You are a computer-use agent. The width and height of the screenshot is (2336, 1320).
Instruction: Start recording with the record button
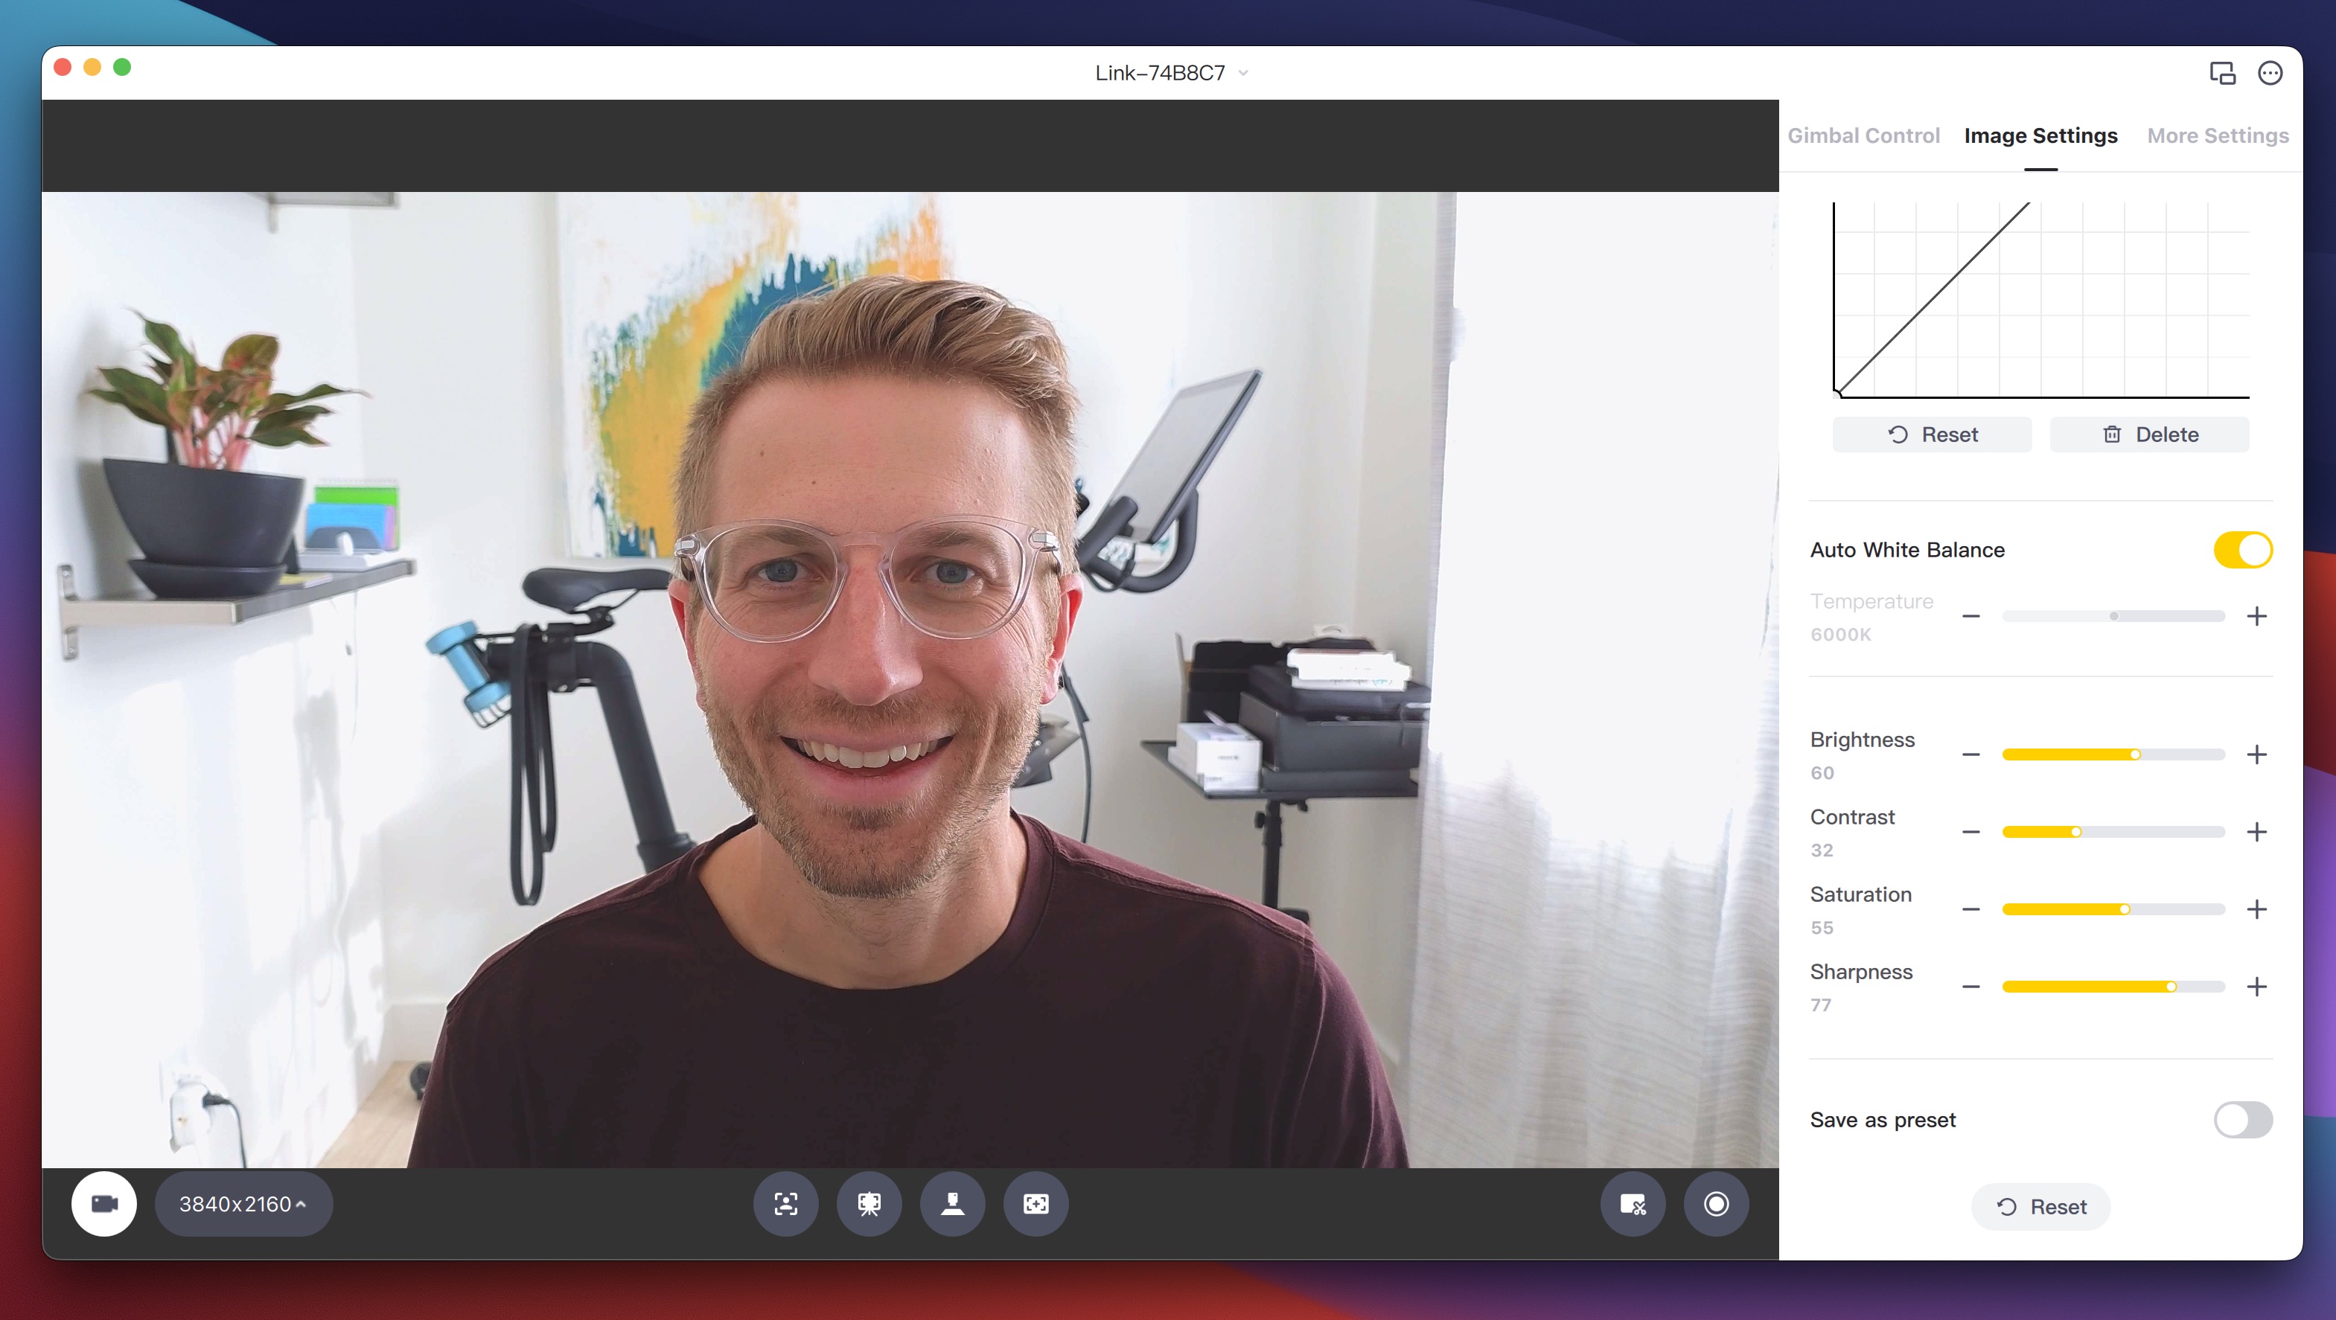1715,1203
